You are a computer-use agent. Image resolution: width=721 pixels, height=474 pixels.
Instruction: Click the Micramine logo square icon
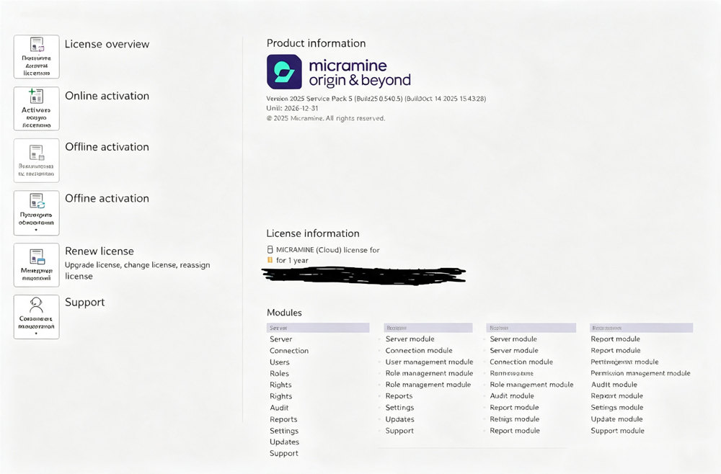point(284,71)
